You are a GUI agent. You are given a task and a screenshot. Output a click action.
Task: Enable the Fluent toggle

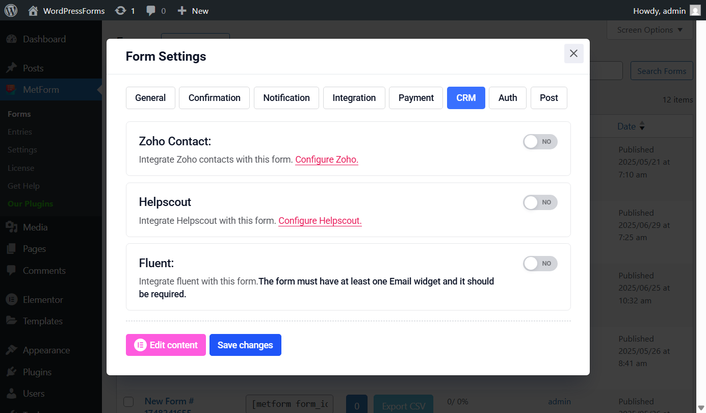(540, 264)
